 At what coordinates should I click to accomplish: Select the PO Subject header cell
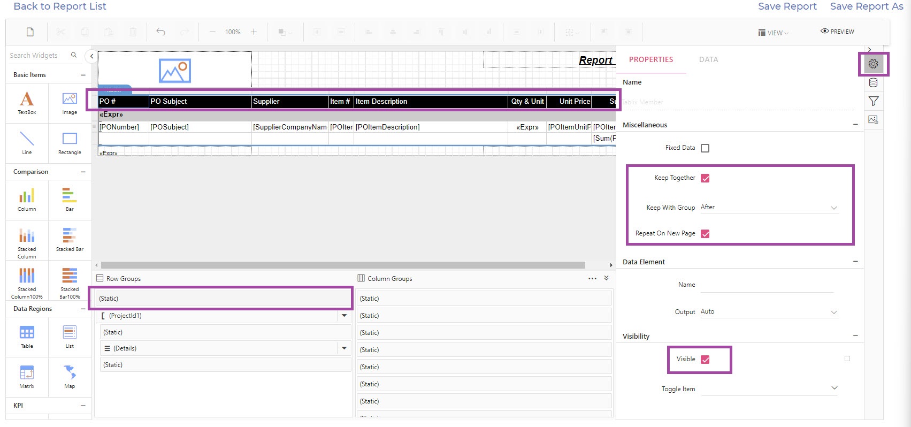pyautogui.click(x=200, y=102)
